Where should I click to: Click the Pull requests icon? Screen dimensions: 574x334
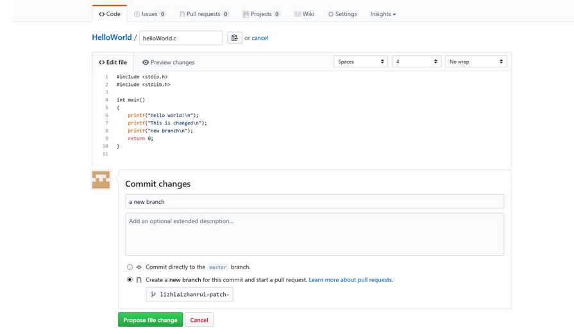click(x=182, y=14)
